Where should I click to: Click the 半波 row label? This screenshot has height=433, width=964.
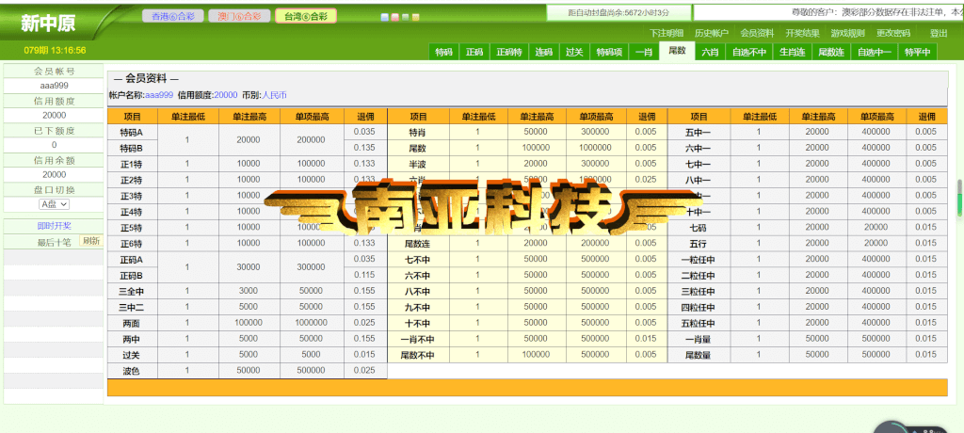coord(419,164)
